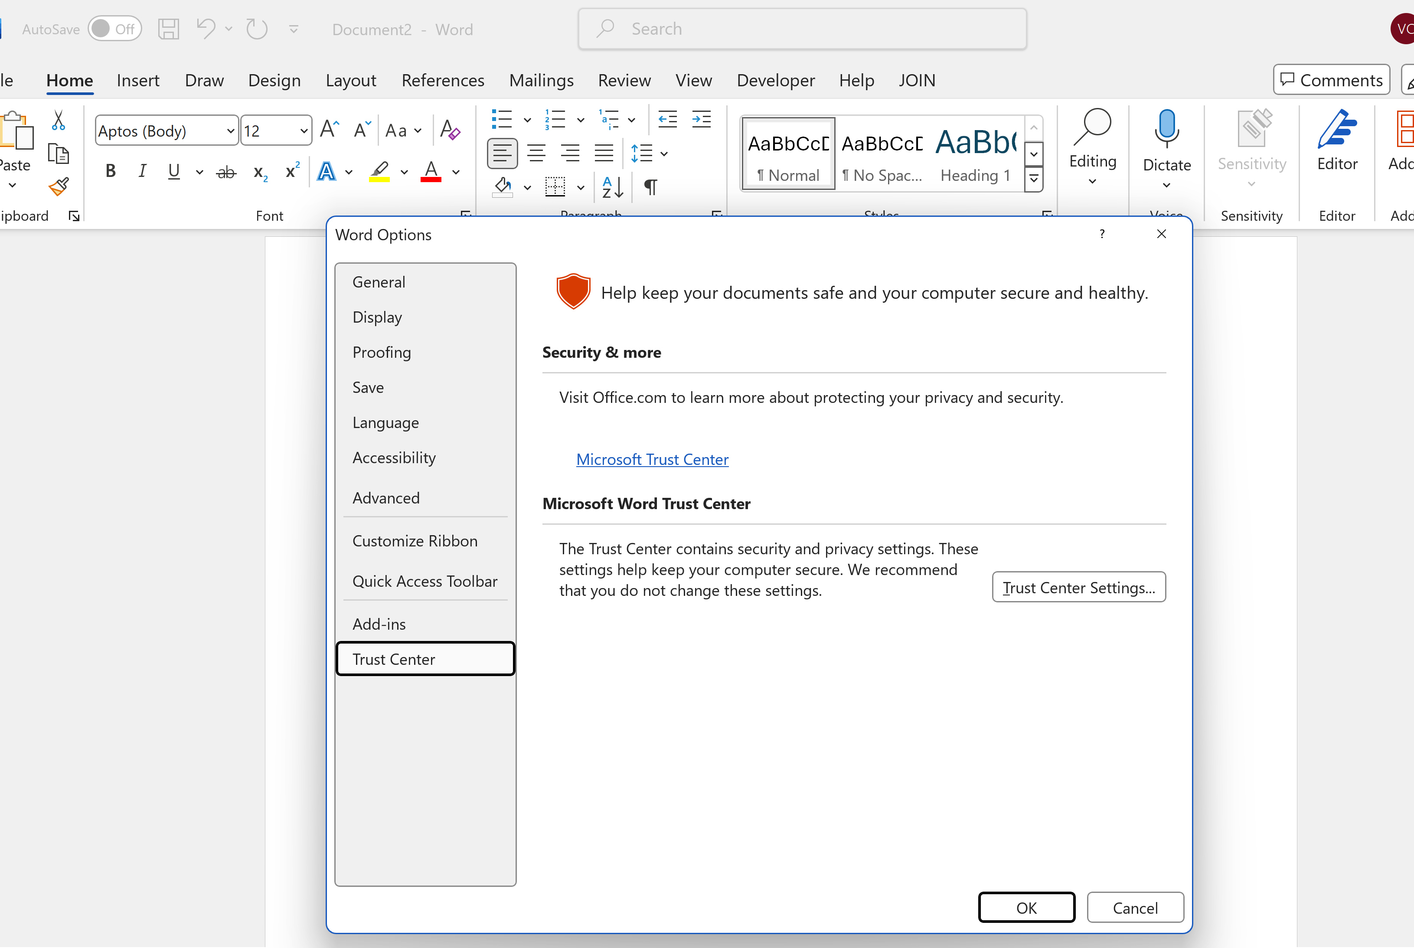Select Advanced in Word Options sidebar
The width and height of the screenshot is (1414, 948).
tap(425, 498)
